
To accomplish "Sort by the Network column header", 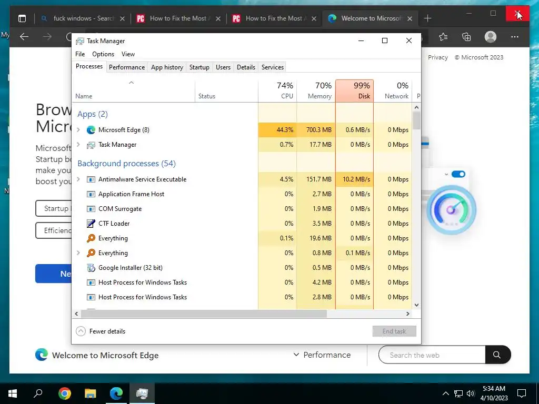I will [x=393, y=90].
